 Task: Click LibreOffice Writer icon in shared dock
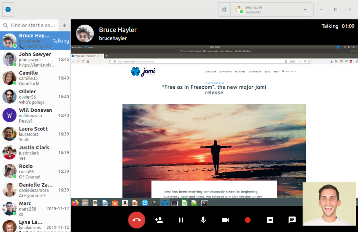tap(105, 203)
